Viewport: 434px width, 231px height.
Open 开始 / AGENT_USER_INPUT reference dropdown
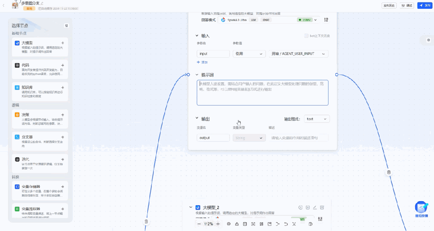298,54
